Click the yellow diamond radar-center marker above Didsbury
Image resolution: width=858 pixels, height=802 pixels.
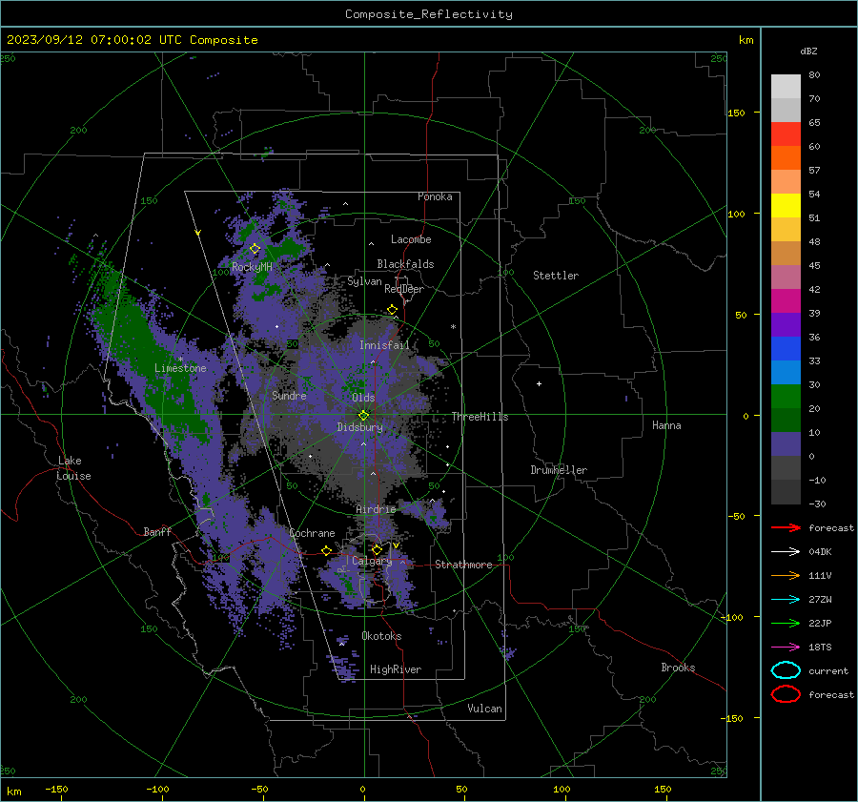[x=364, y=416]
